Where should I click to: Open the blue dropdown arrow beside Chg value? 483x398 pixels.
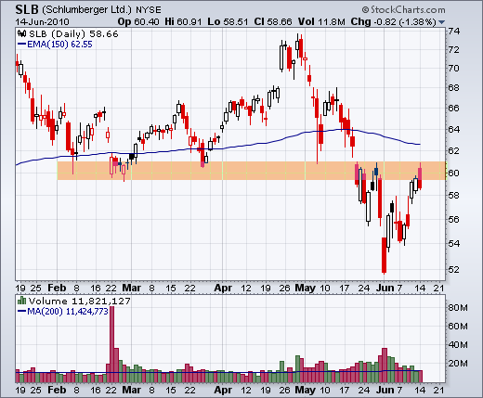pos(442,22)
